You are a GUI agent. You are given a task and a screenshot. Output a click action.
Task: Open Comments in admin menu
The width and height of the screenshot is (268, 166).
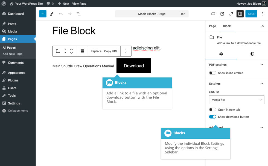pos(18,63)
